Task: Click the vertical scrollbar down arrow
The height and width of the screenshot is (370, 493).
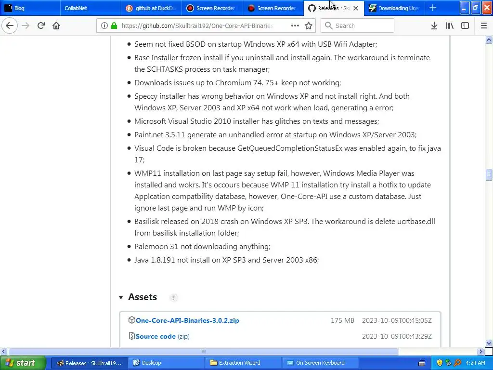Action: point(489,343)
